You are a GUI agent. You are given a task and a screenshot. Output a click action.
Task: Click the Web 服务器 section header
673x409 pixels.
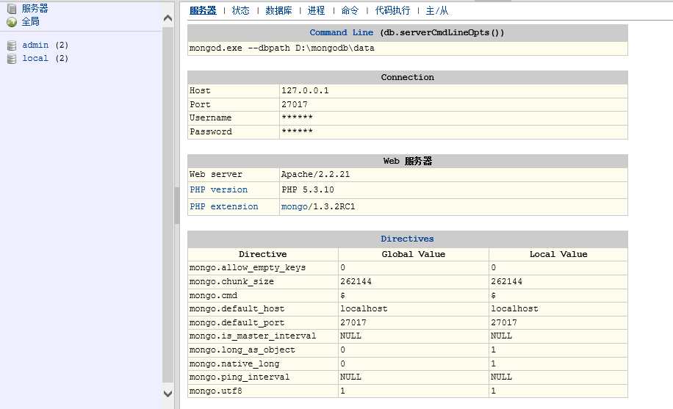407,161
